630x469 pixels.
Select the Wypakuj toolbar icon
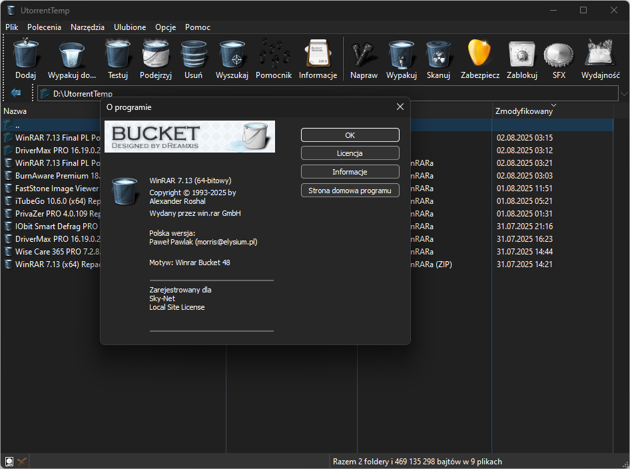click(x=402, y=54)
